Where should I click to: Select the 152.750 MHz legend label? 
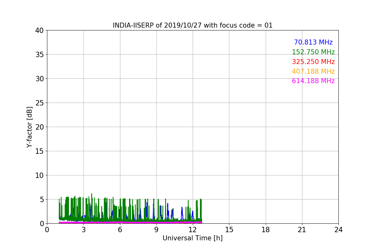313,52
